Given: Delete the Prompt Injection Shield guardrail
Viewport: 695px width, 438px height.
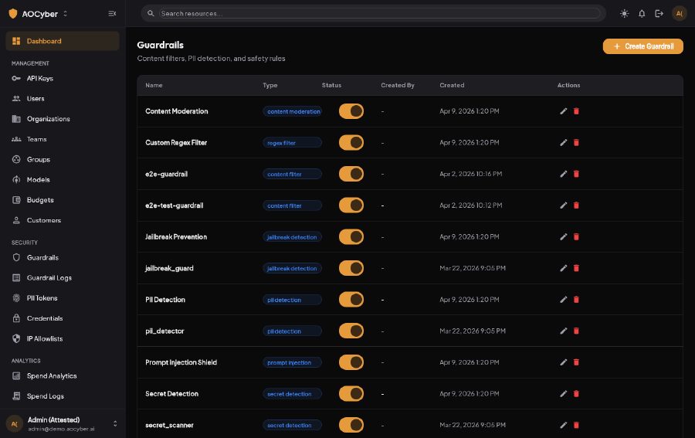Looking at the screenshot, I should [x=576, y=362].
